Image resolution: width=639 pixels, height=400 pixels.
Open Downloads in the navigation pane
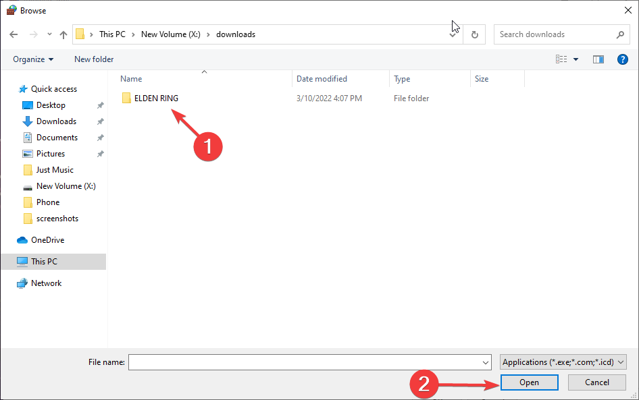(x=56, y=121)
